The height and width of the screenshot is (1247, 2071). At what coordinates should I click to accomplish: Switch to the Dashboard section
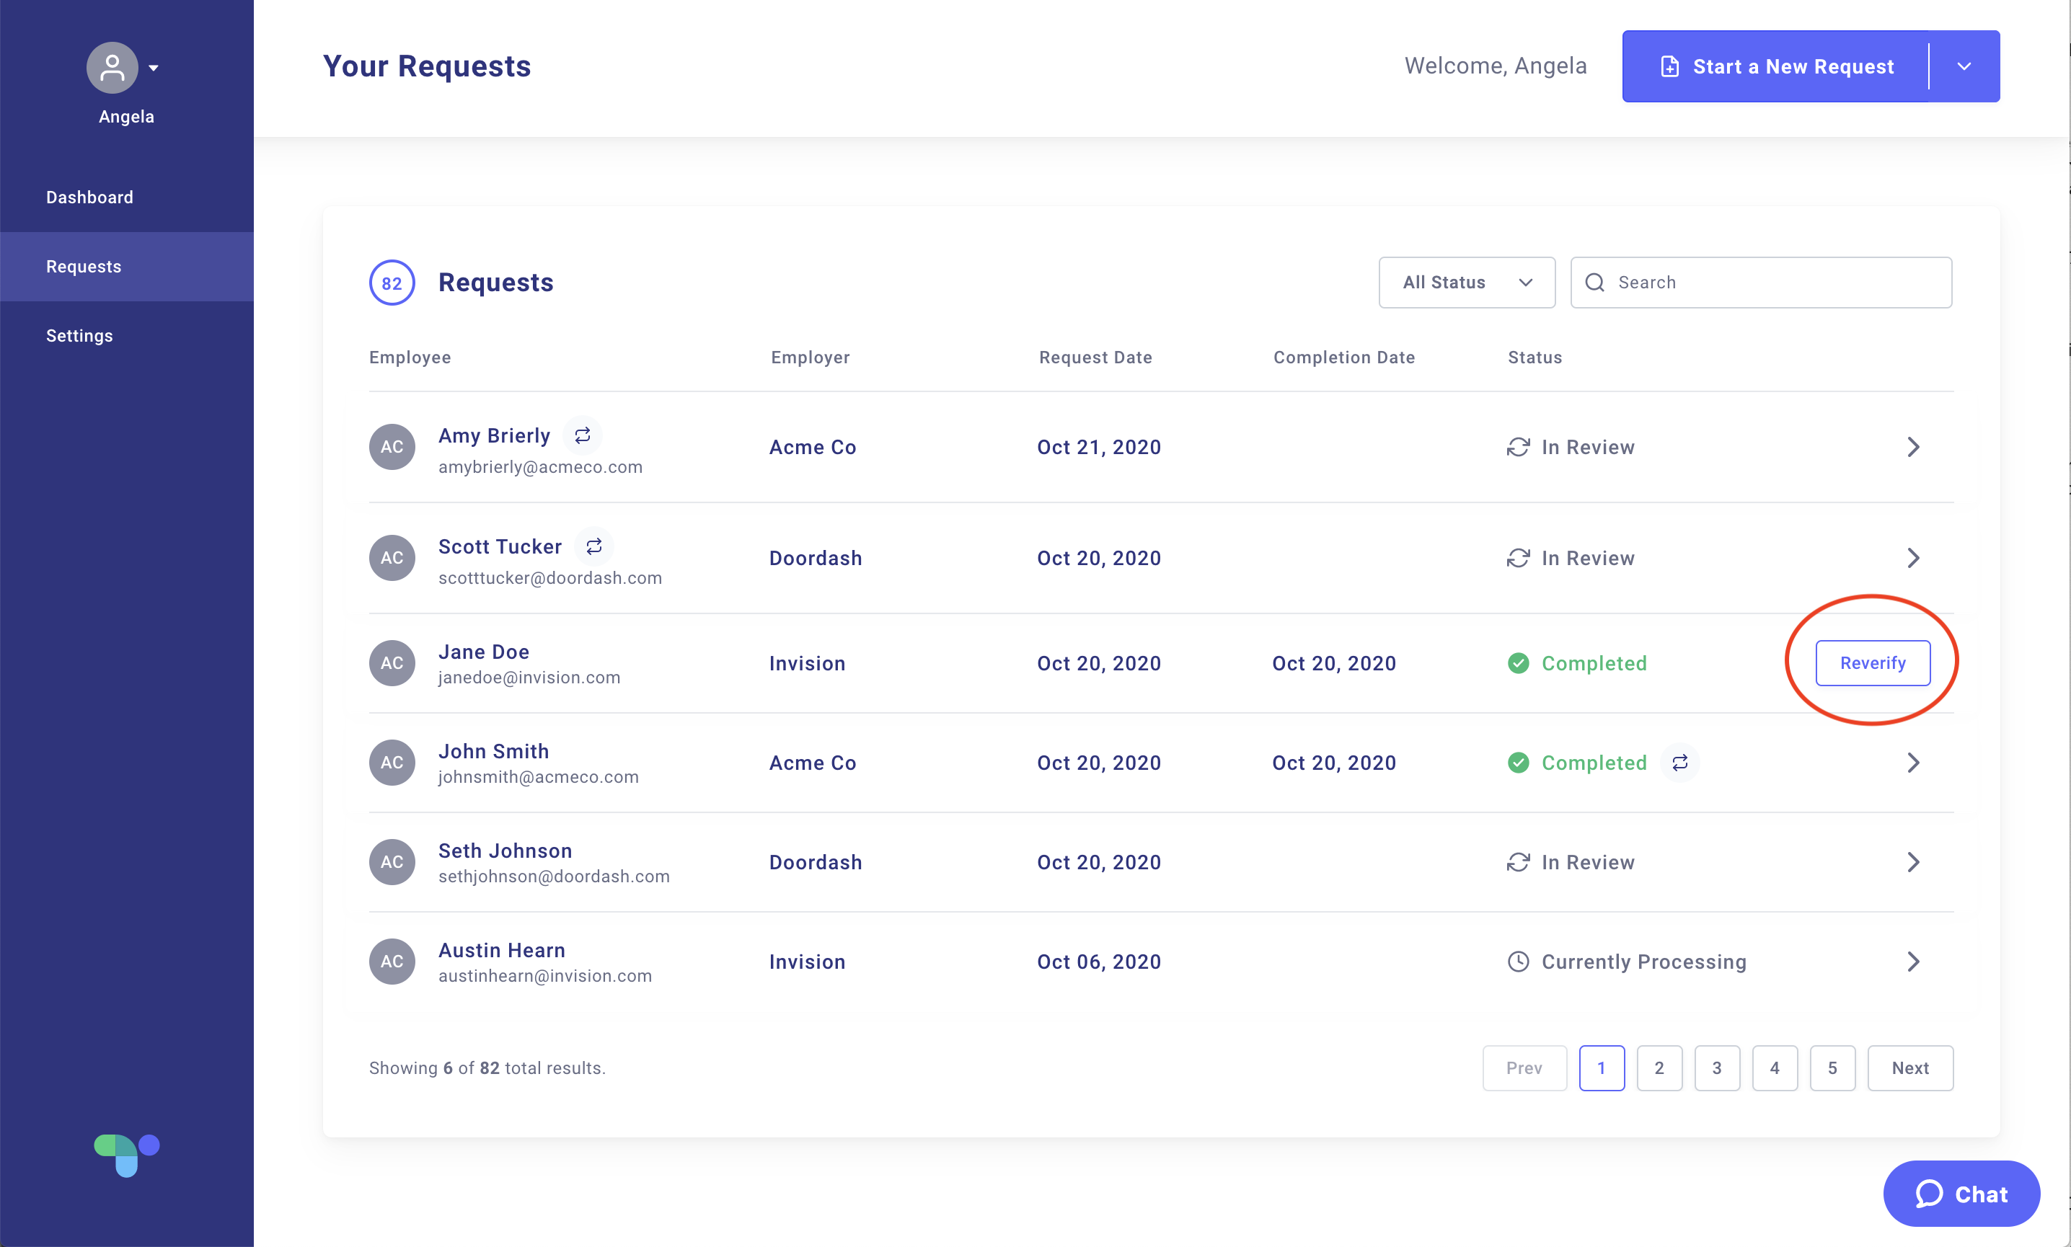[x=89, y=197]
